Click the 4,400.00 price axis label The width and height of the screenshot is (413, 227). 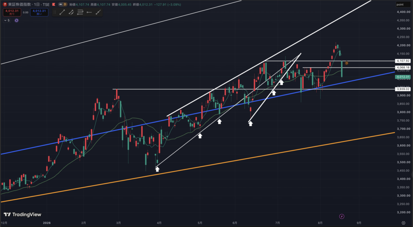coord(403,12)
